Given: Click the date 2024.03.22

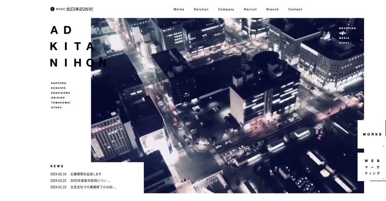Looking at the screenshot, I should coord(58,181).
